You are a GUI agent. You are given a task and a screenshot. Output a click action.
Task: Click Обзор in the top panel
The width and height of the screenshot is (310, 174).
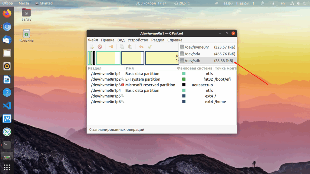coord(8,3)
